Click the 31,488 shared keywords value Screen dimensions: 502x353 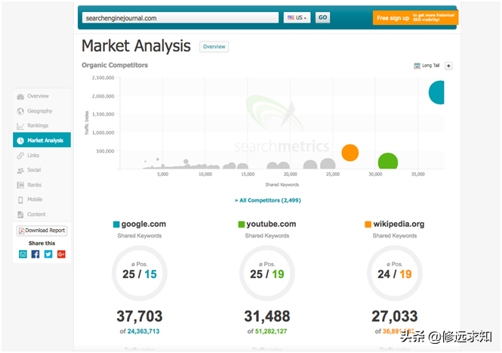click(x=267, y=317)
